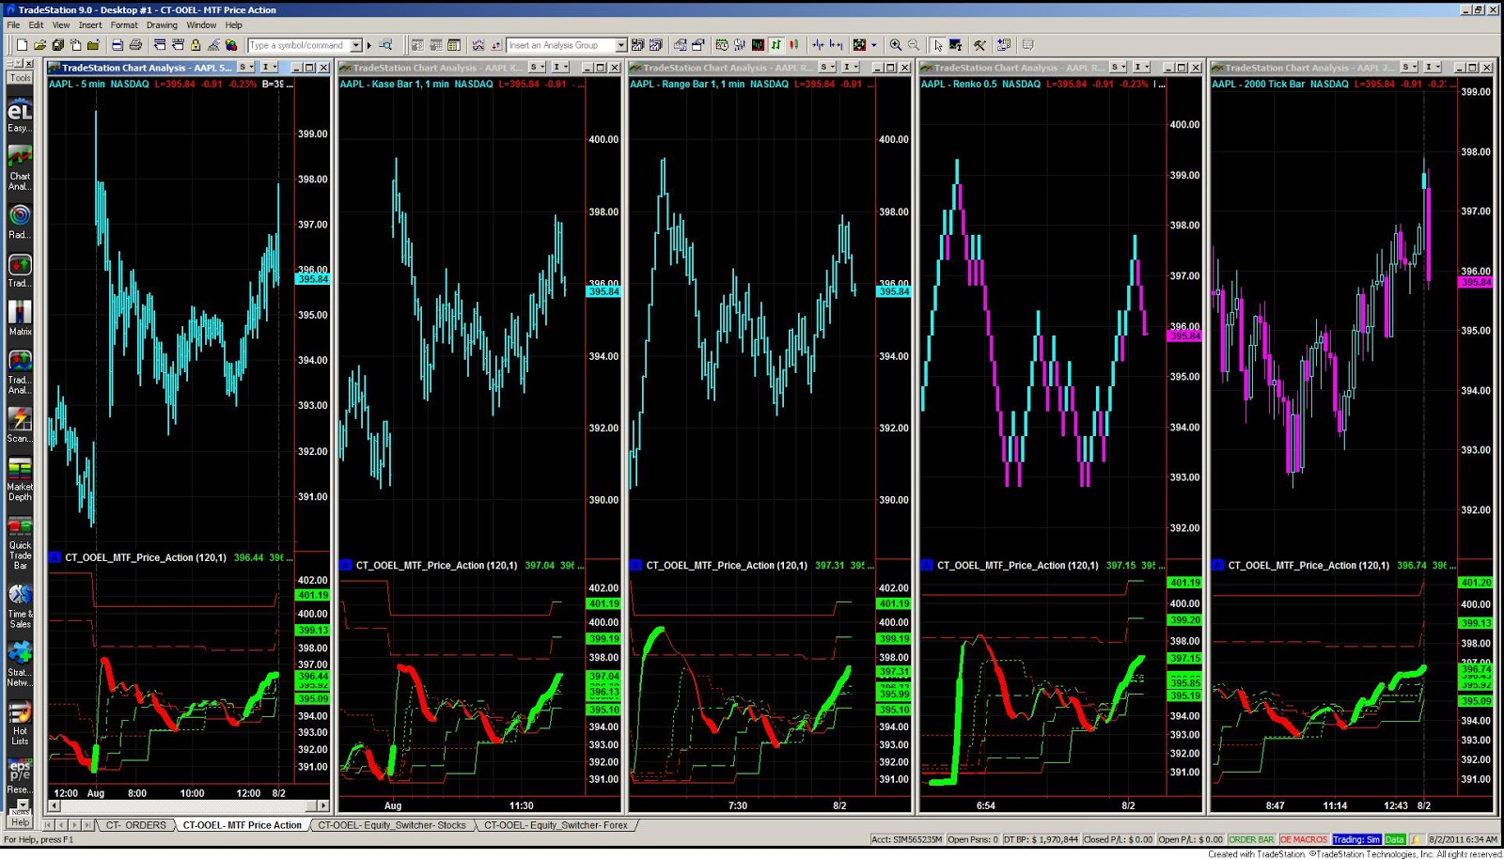Open the symbol/command box dropdown arrow
The width and height of the screenshot is (1504, 859).
[x=356, y=45]
